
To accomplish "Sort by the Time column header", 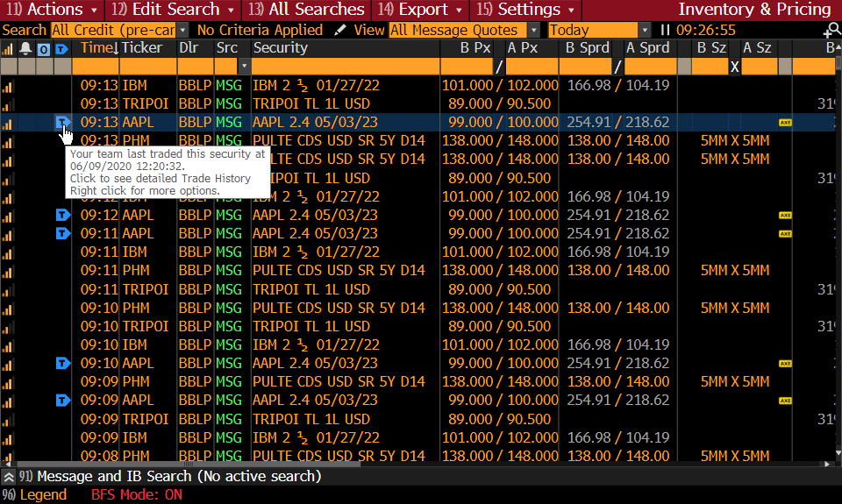I will [98, 48].
